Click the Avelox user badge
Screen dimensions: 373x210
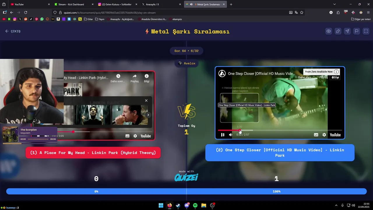[x=186, y=63]
